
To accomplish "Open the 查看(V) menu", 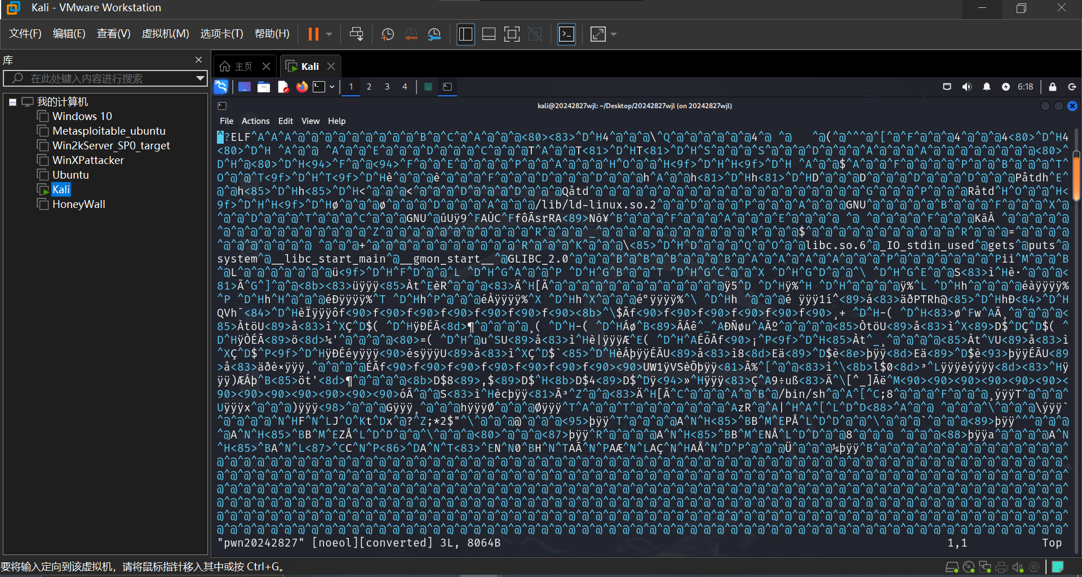I will pyautogui.click(x=113, y=34).
